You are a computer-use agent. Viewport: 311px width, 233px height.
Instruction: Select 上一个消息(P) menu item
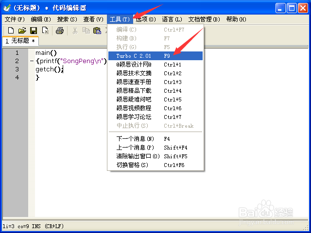click(155, 148)
